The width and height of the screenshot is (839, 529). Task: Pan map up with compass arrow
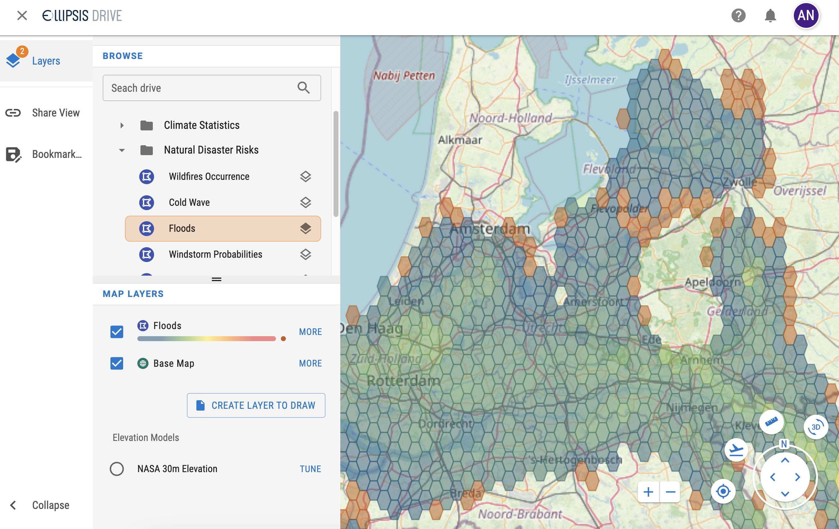coord(785,460)
